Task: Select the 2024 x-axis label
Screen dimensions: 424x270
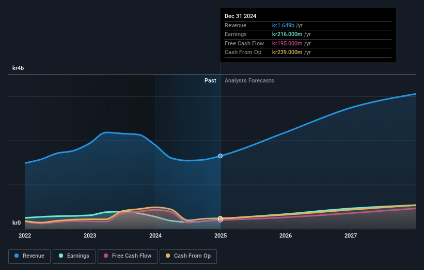Action: tap(155, 235)
